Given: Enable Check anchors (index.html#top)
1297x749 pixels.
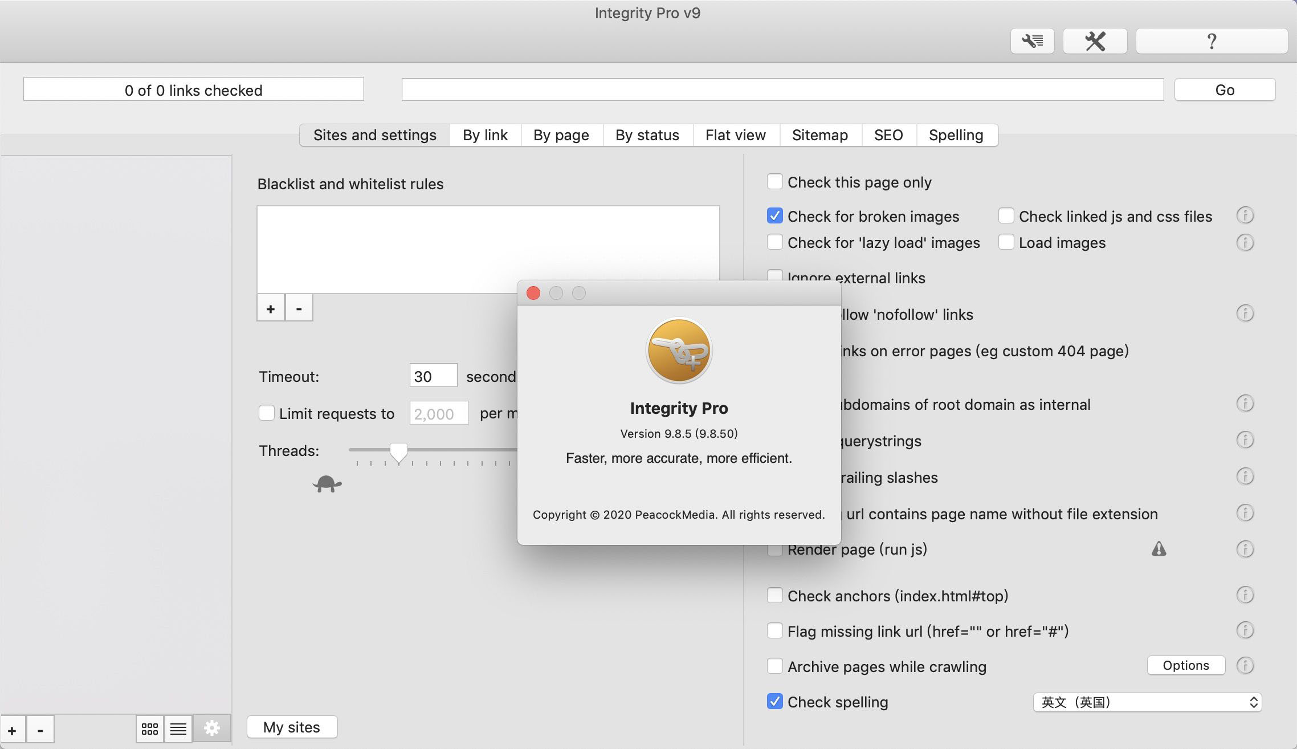Looking at the screenshot, I should [x=774, y=596].
